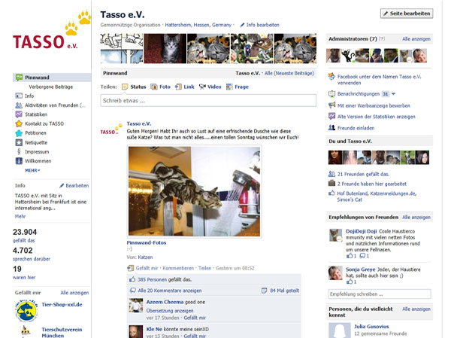
Task: Click the Status note icon in share bar
Action: [125, 87]
